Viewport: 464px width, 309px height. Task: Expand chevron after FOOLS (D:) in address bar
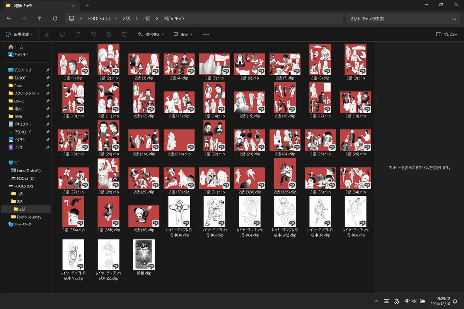[x=116, y=19]
